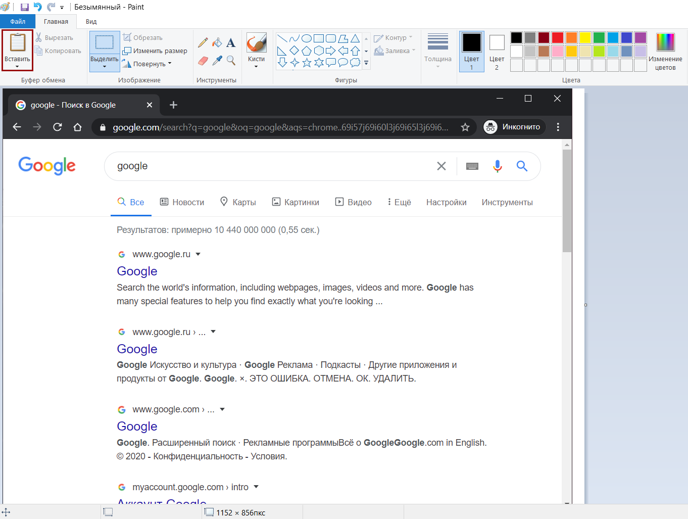Activate the Text tool (letter A)
This screenshot has height=519, width=688.
tap(231, 43)
